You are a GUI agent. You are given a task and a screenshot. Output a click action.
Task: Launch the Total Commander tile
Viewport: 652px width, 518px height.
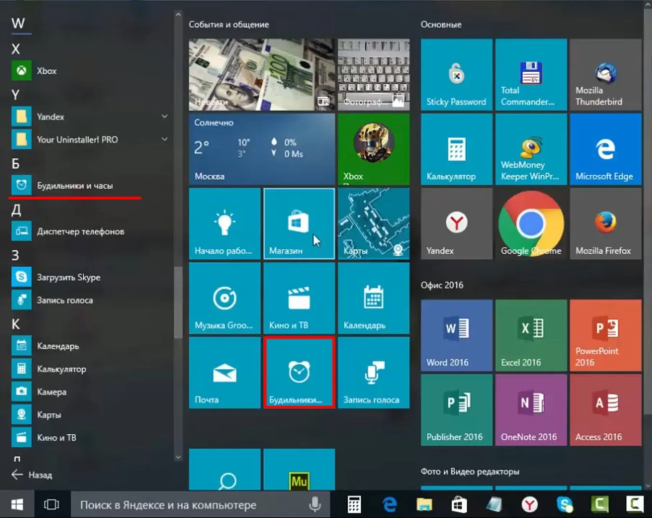tap(531, 75)
